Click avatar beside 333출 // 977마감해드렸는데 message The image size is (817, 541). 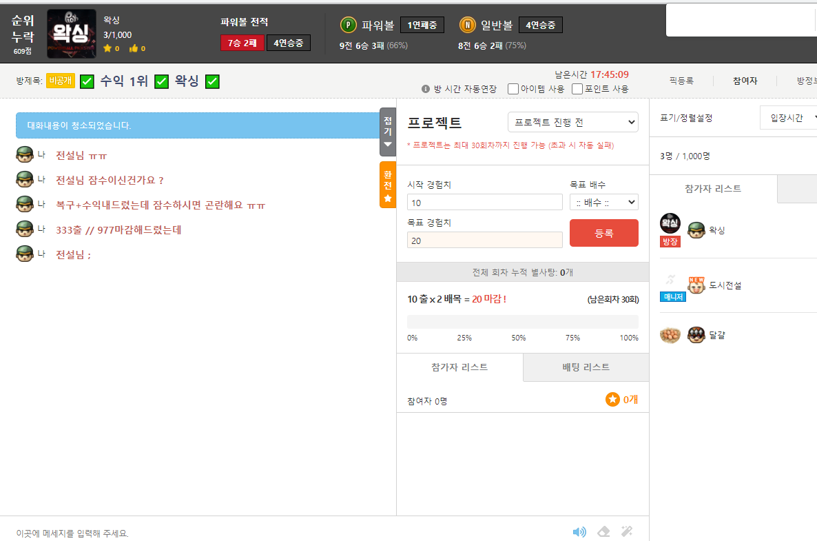(x=25, y=229)
